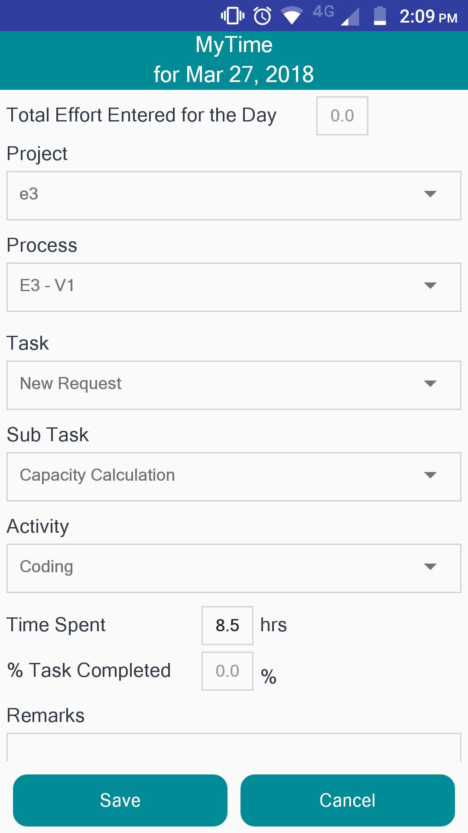468x833 pixels.
Task: Tap the Wi-Fi signal icon
Action: pyautogui.click(x=292, y=16)
